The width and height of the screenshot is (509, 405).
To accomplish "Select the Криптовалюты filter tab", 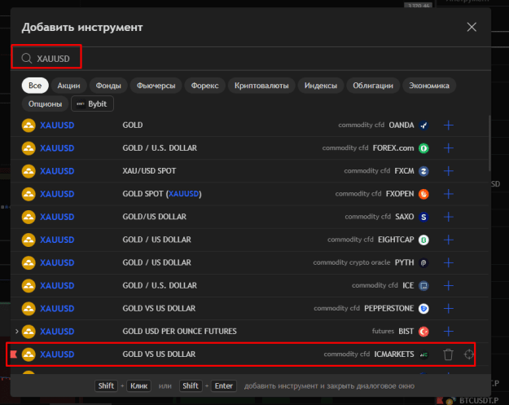I will tap(261, 86).
